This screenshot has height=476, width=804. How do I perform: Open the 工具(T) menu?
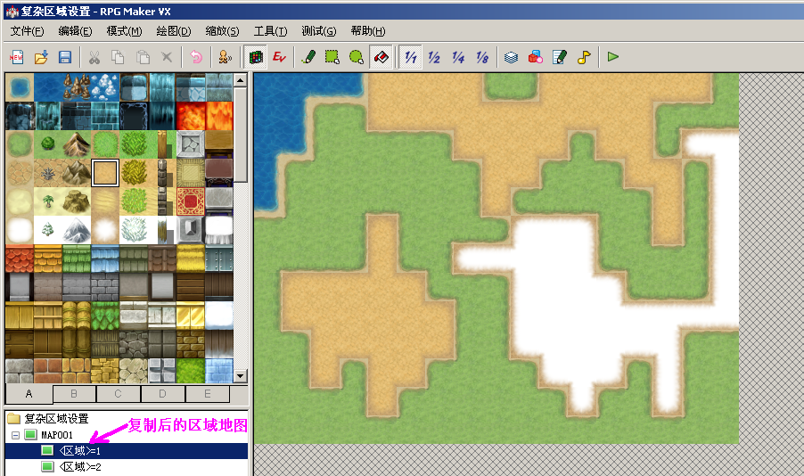[x=270, y=31]
